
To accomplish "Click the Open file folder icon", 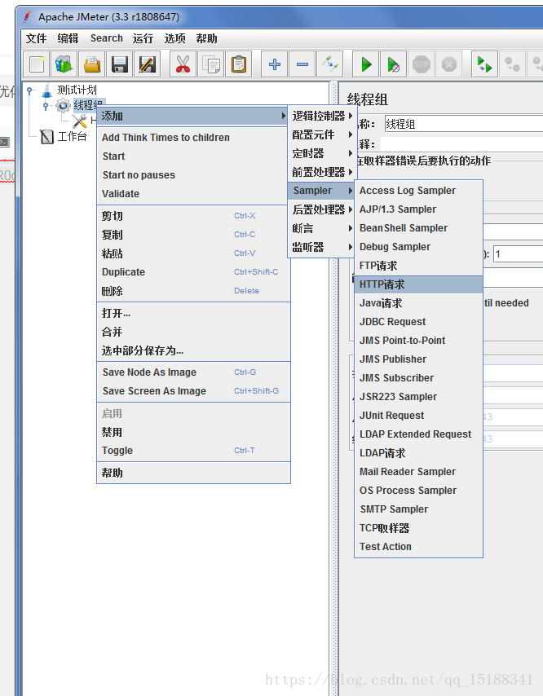I will coord(92,65).
